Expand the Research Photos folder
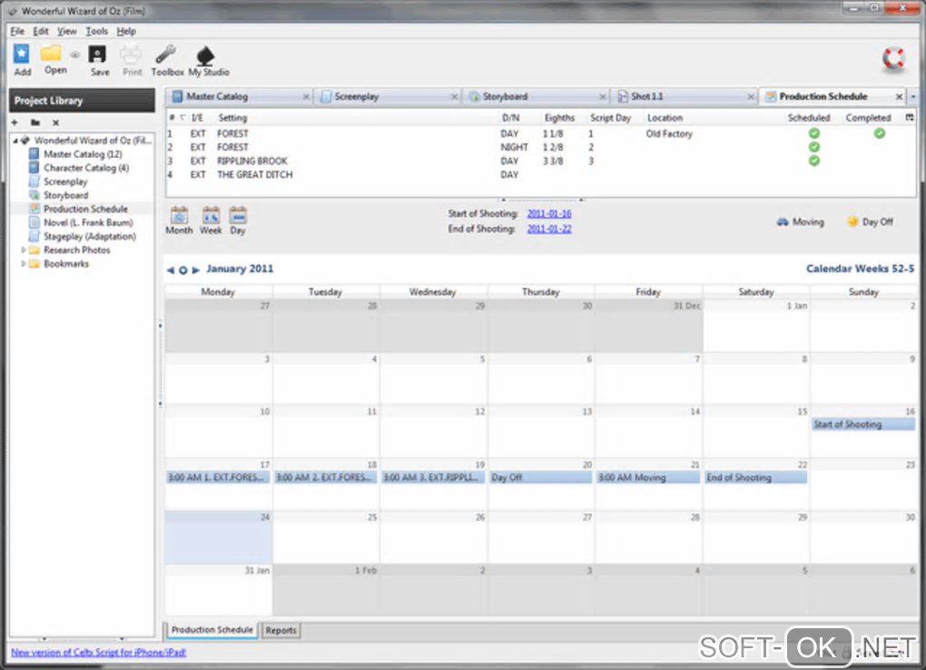Screen dimensions: 926x670 pos(23,250)
